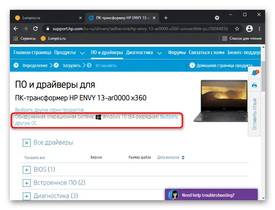
Task: Click the HP ENVY laptop image
Action: 221,101
